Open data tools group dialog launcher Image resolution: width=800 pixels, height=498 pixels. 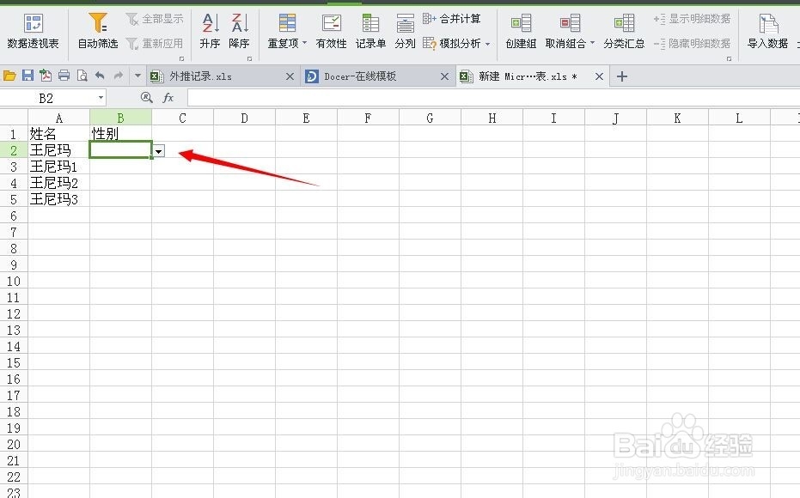[249, 58]
